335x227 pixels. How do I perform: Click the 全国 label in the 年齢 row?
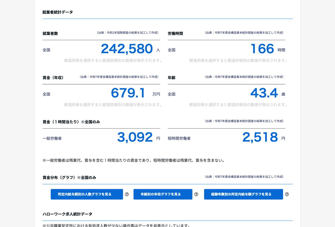(x=172, y=94)
